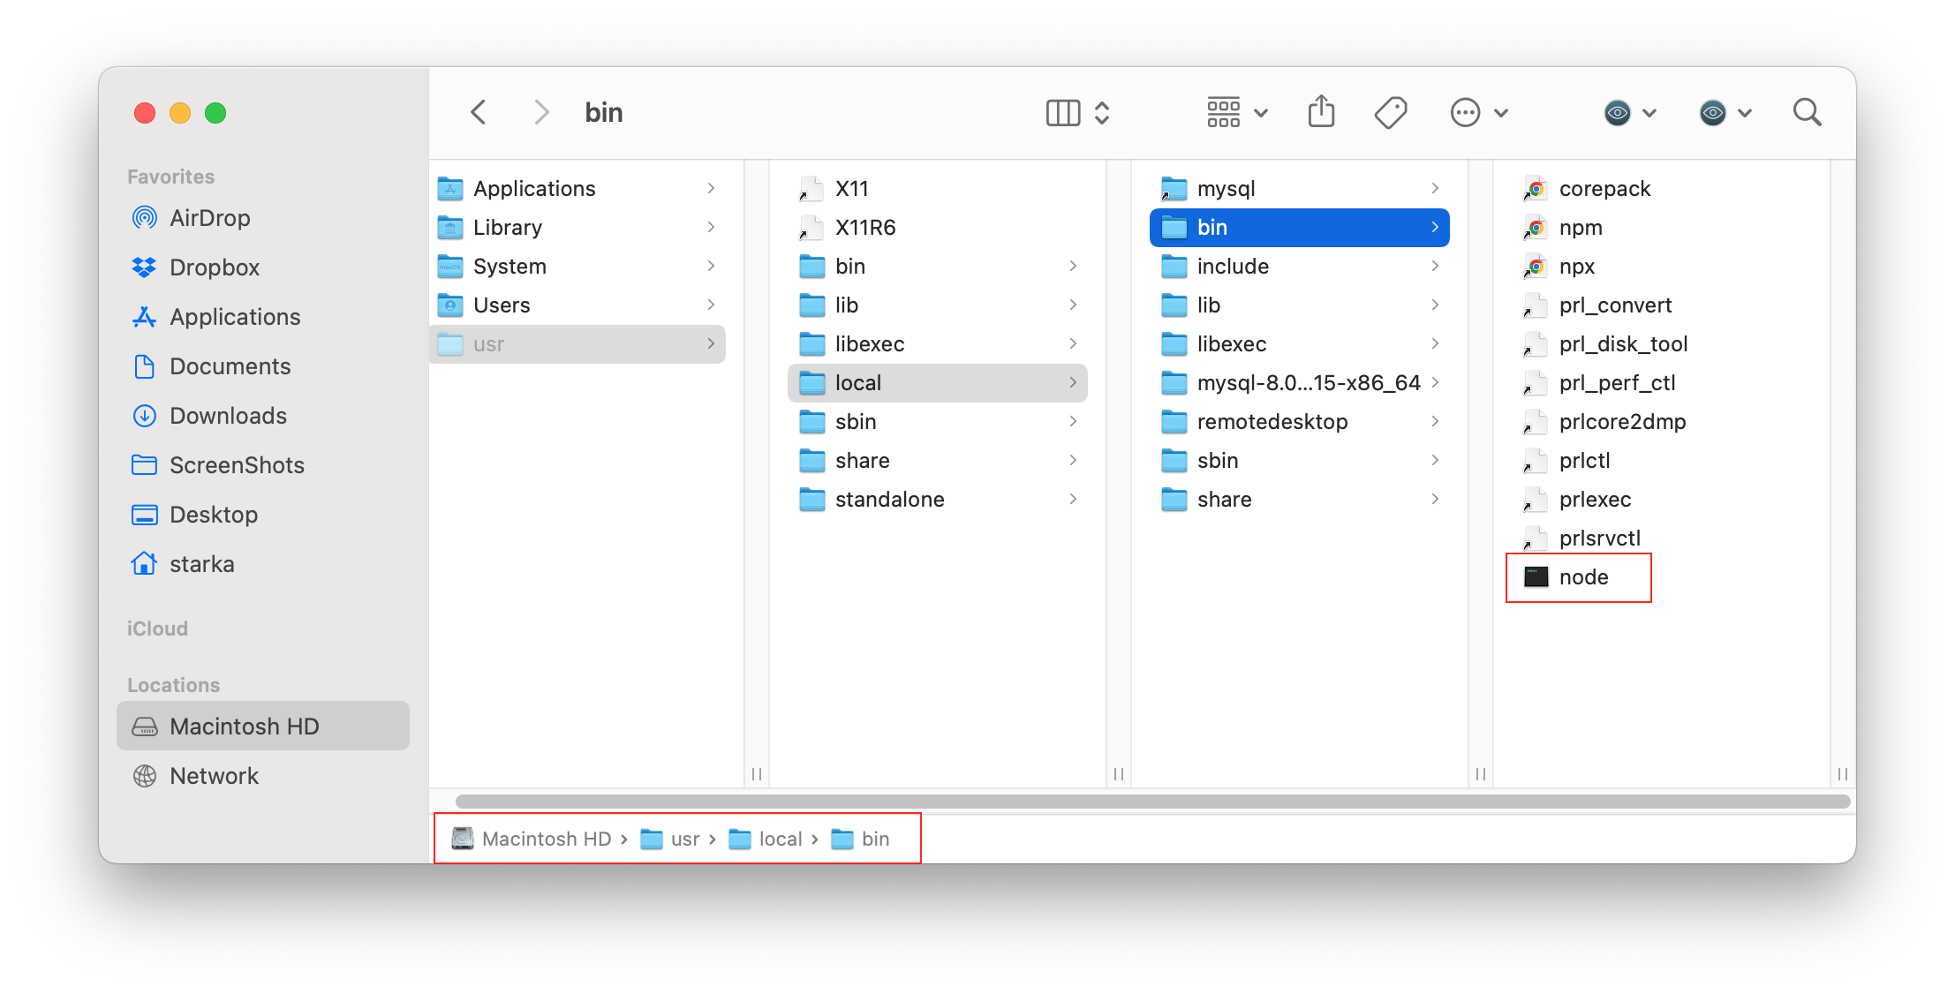Click the Dropbox icon in sidebar
The image size is (1955, 994).
click(x=143, y=267)
